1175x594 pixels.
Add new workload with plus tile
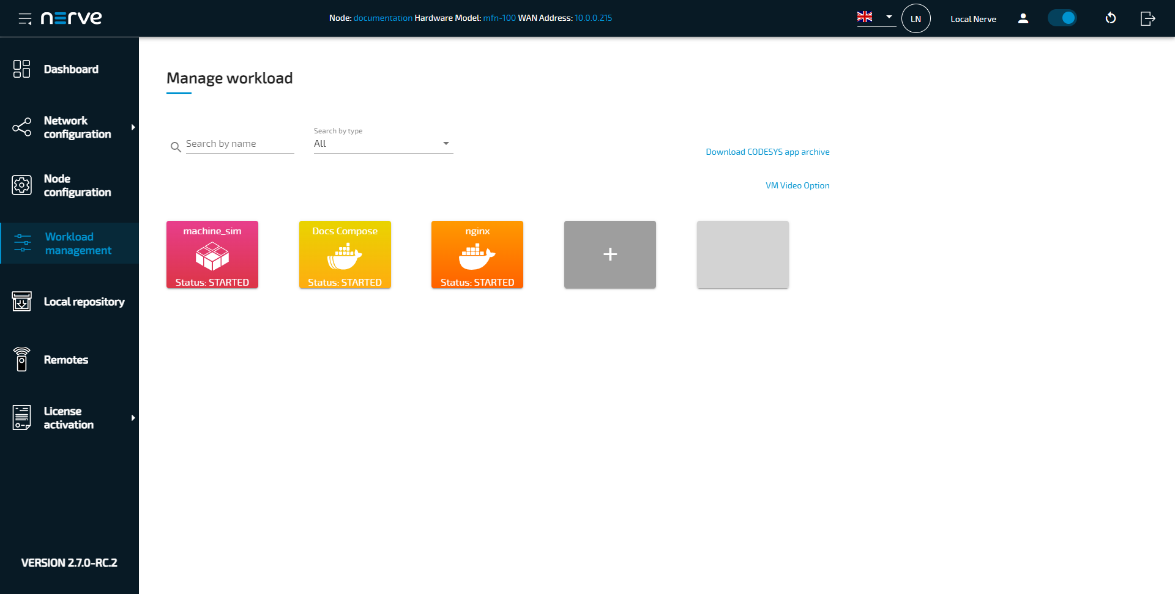coord(610,254)
